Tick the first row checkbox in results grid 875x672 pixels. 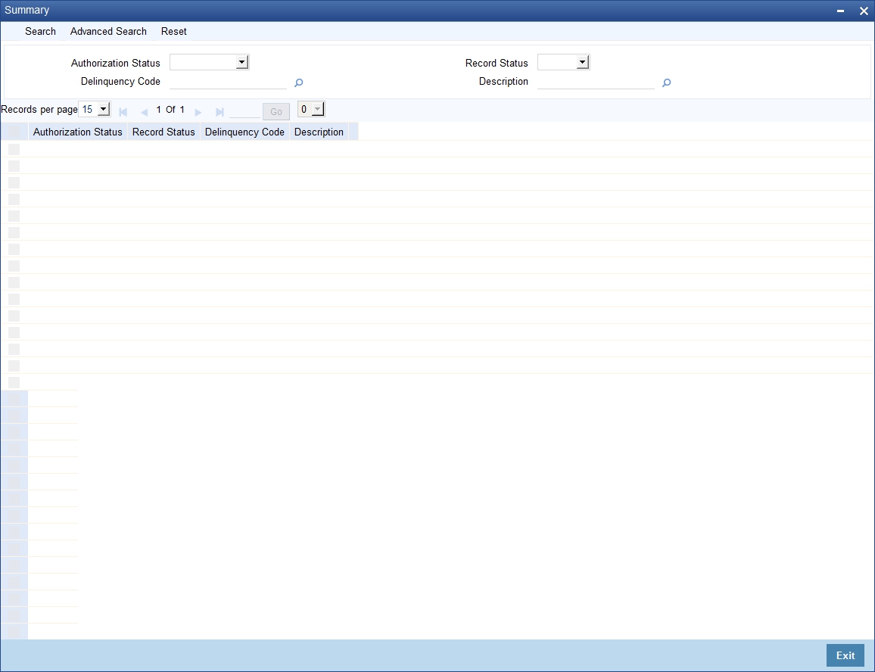tap(14, 149)
